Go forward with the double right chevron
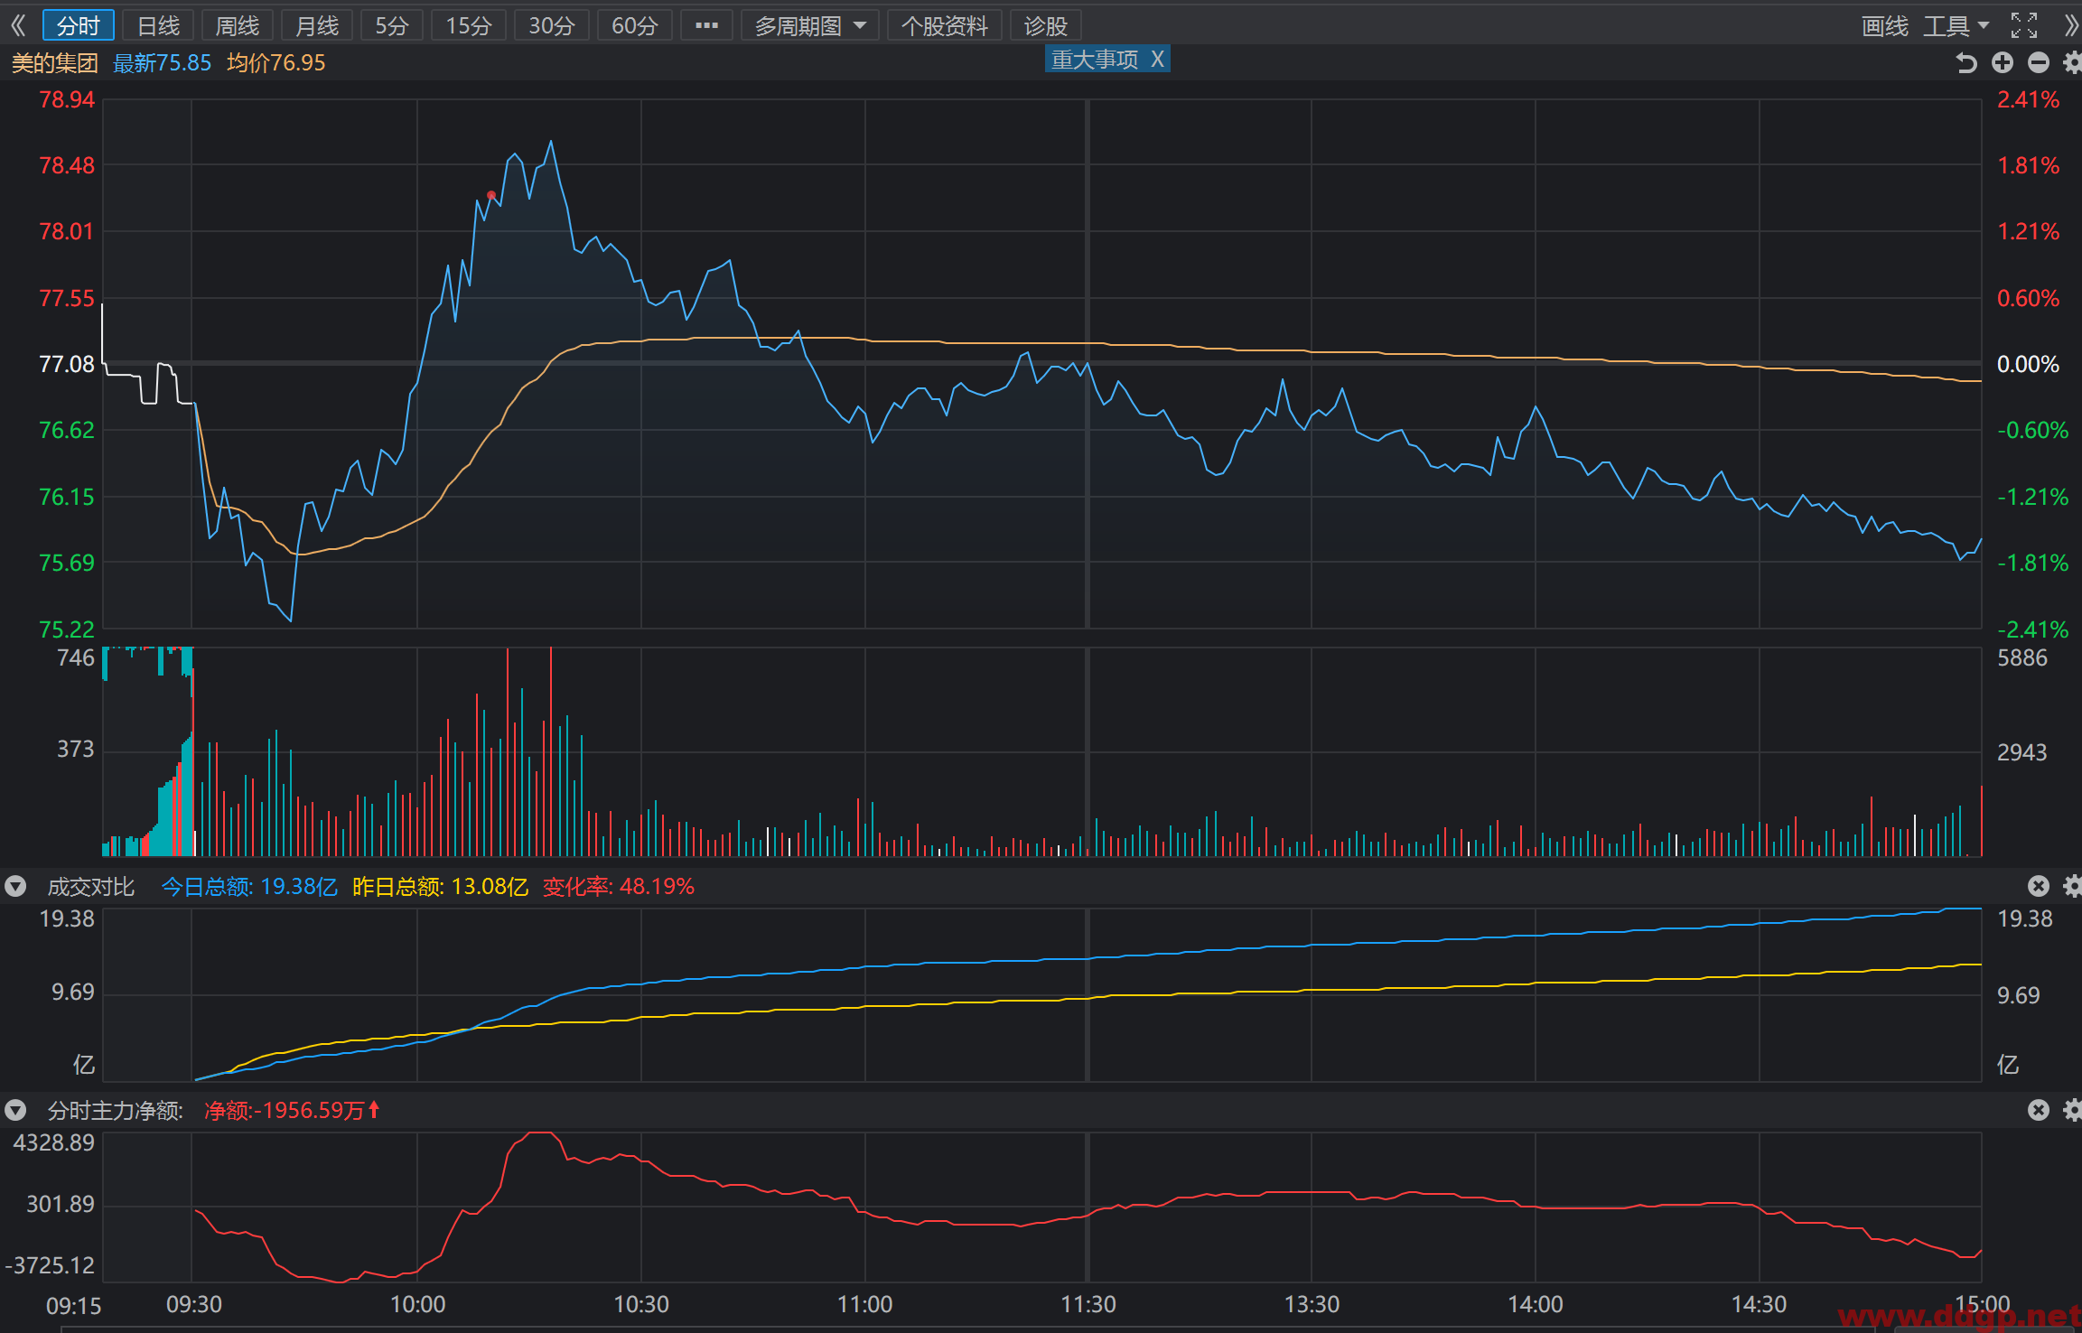Image resolution: width=2082 pixels, height=1333 pixels. tap(2071, 25)
